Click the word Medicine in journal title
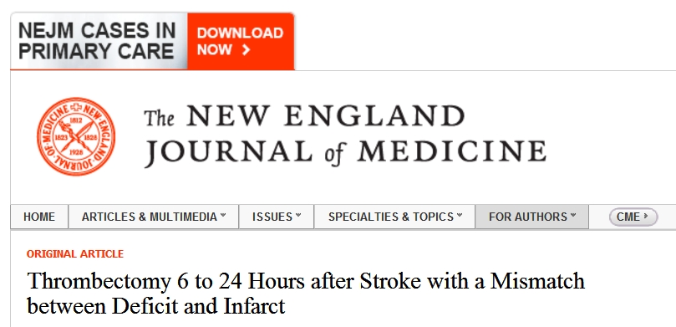The height and width of the screenshot is (327, 676). (x=452, y=151)
